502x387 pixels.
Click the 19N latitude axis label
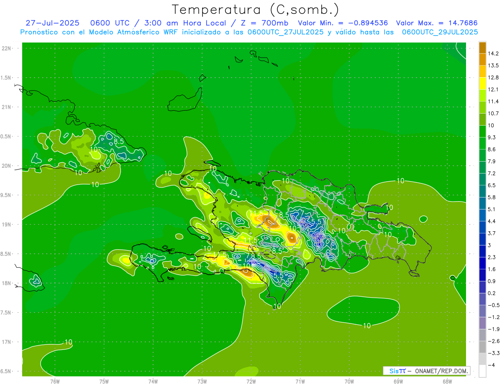coord(7,225)
